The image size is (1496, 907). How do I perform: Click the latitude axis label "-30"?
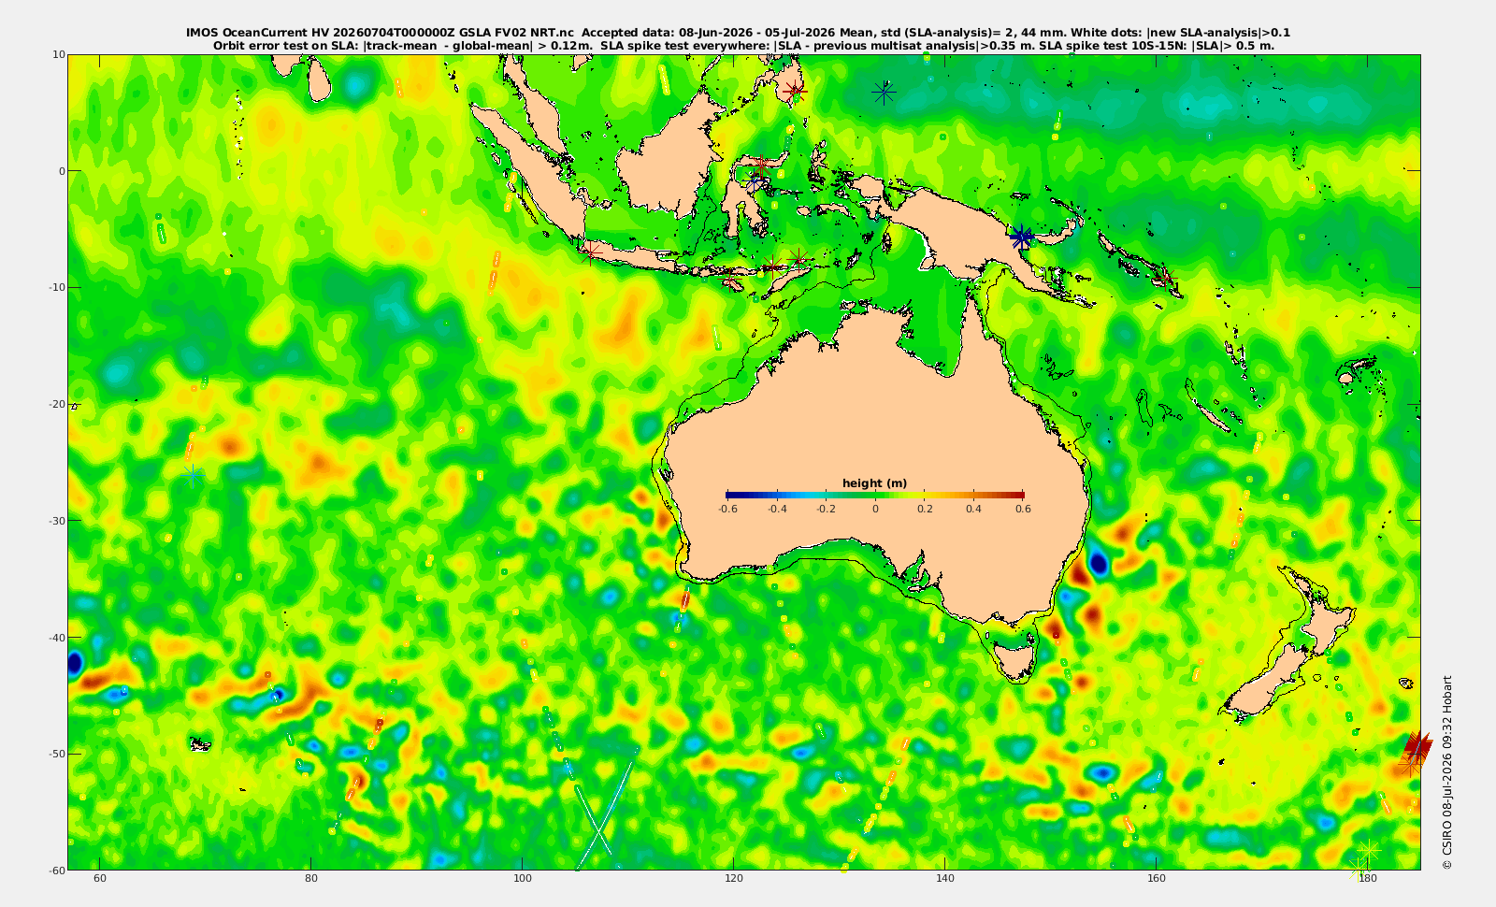pos(57,520)
